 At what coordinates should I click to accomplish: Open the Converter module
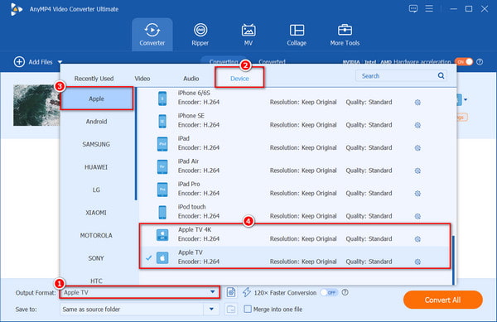click(x=152, y=35)
